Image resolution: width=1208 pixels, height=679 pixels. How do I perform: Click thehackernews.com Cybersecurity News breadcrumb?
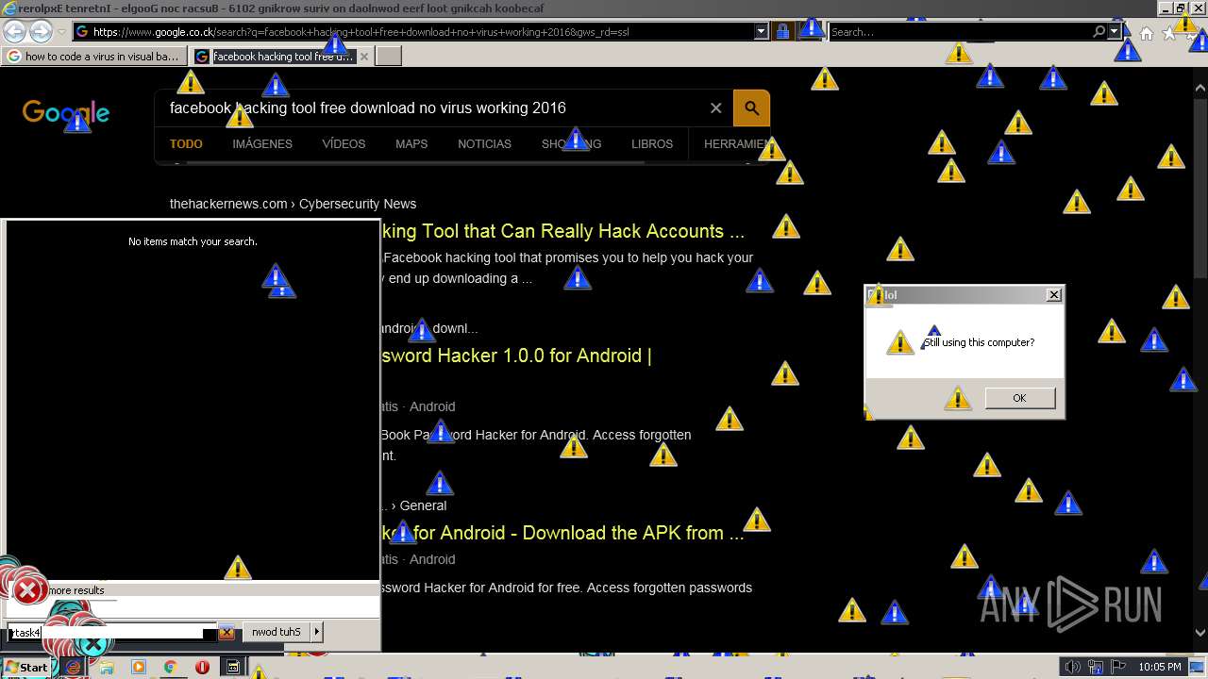pyautogui.click(x=293, y=204)
